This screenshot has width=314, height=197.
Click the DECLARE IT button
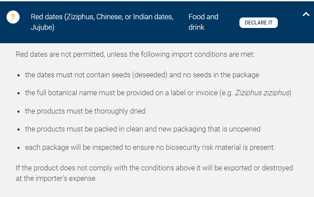[259, 23]
